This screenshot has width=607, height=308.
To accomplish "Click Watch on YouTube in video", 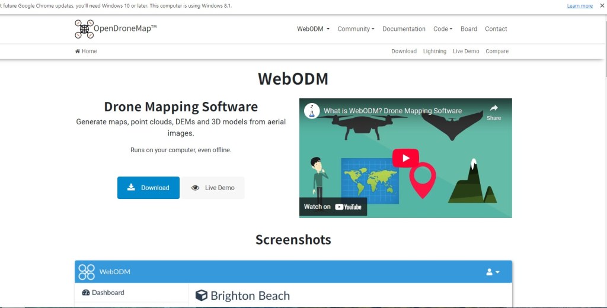I will [333, 207].
